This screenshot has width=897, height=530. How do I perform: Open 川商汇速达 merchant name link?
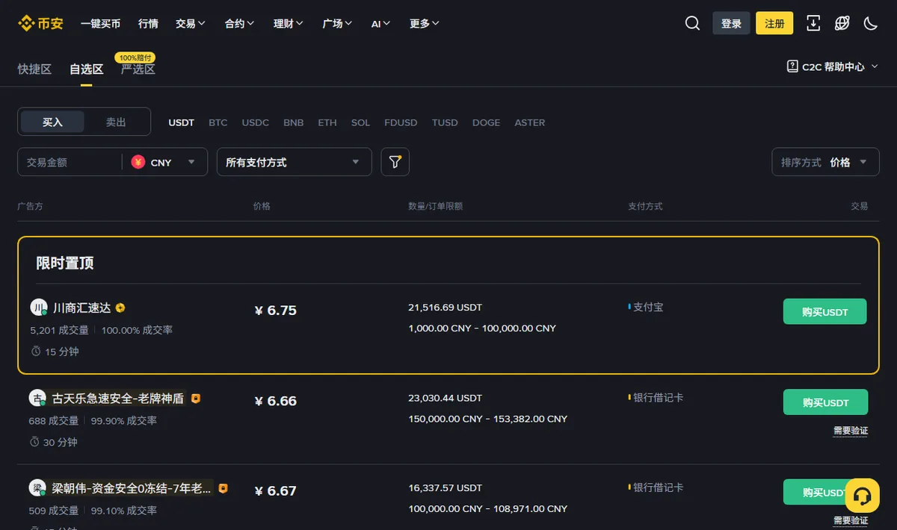click(81, 308)
